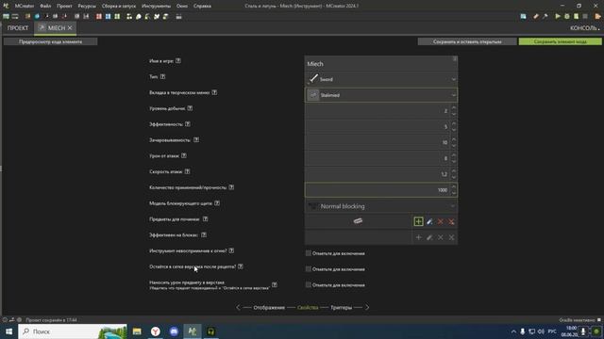Open help icon next to Эффективность
604x339 pixels.
(x=187, y=124)
